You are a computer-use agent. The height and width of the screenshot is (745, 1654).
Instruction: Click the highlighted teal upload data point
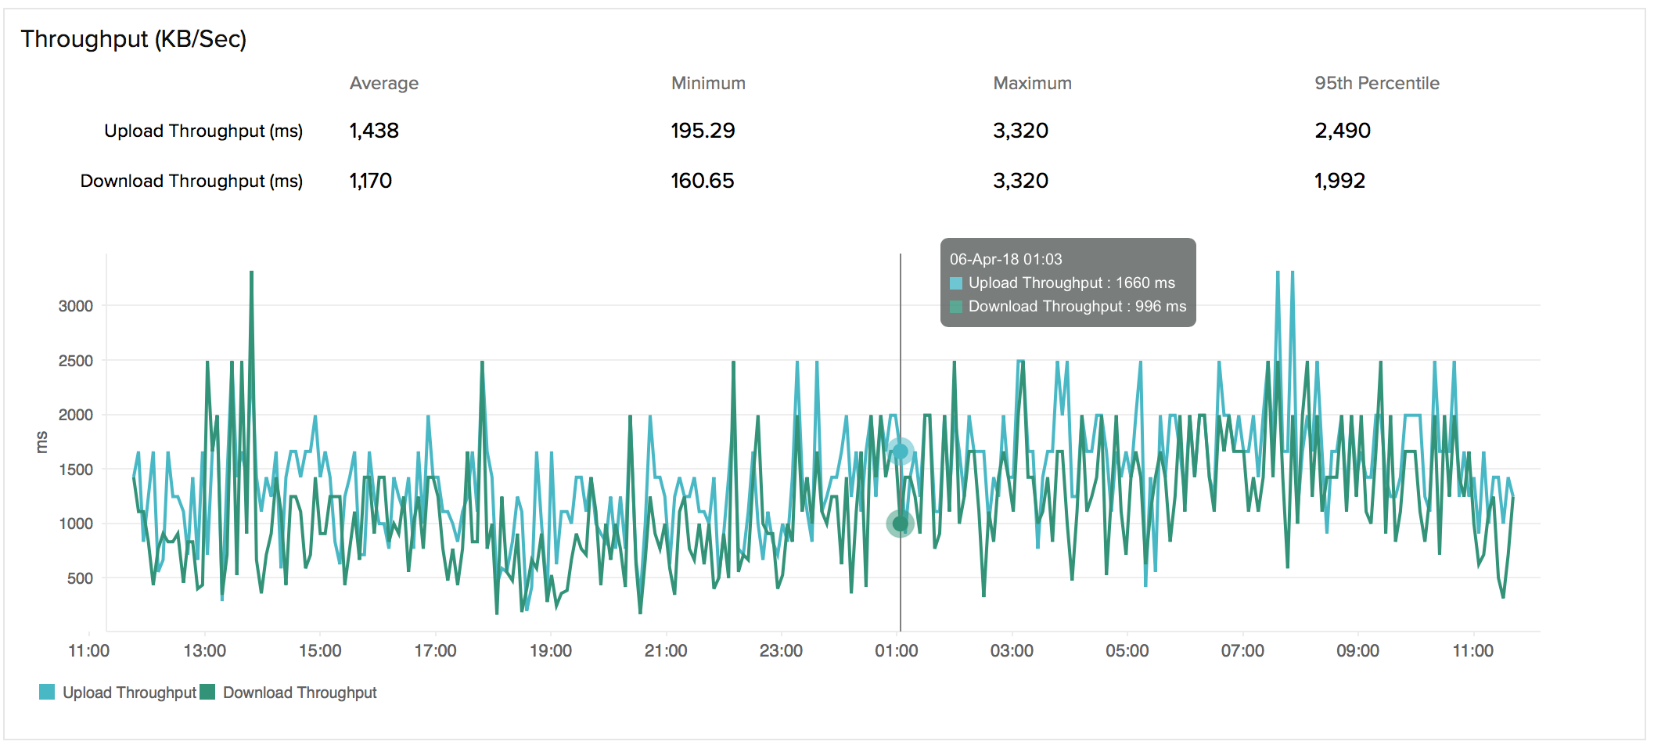click(x=900, y=452)
